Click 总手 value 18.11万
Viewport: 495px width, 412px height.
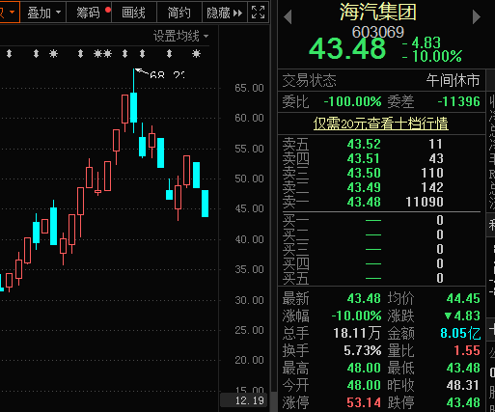(357, 333)
